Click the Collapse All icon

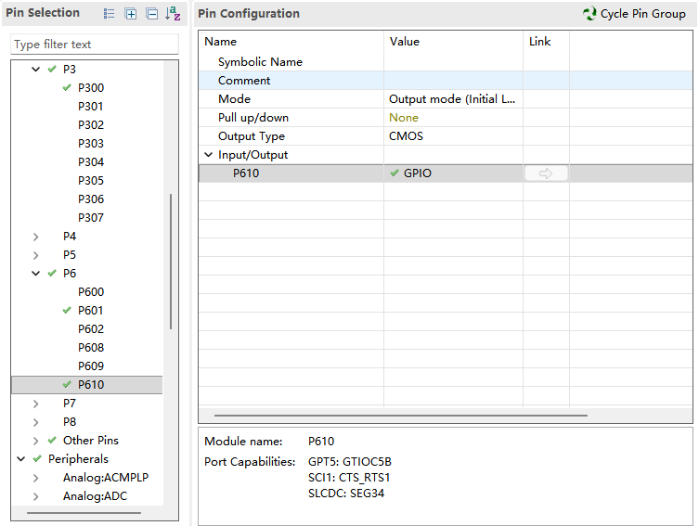click(151, 14)
